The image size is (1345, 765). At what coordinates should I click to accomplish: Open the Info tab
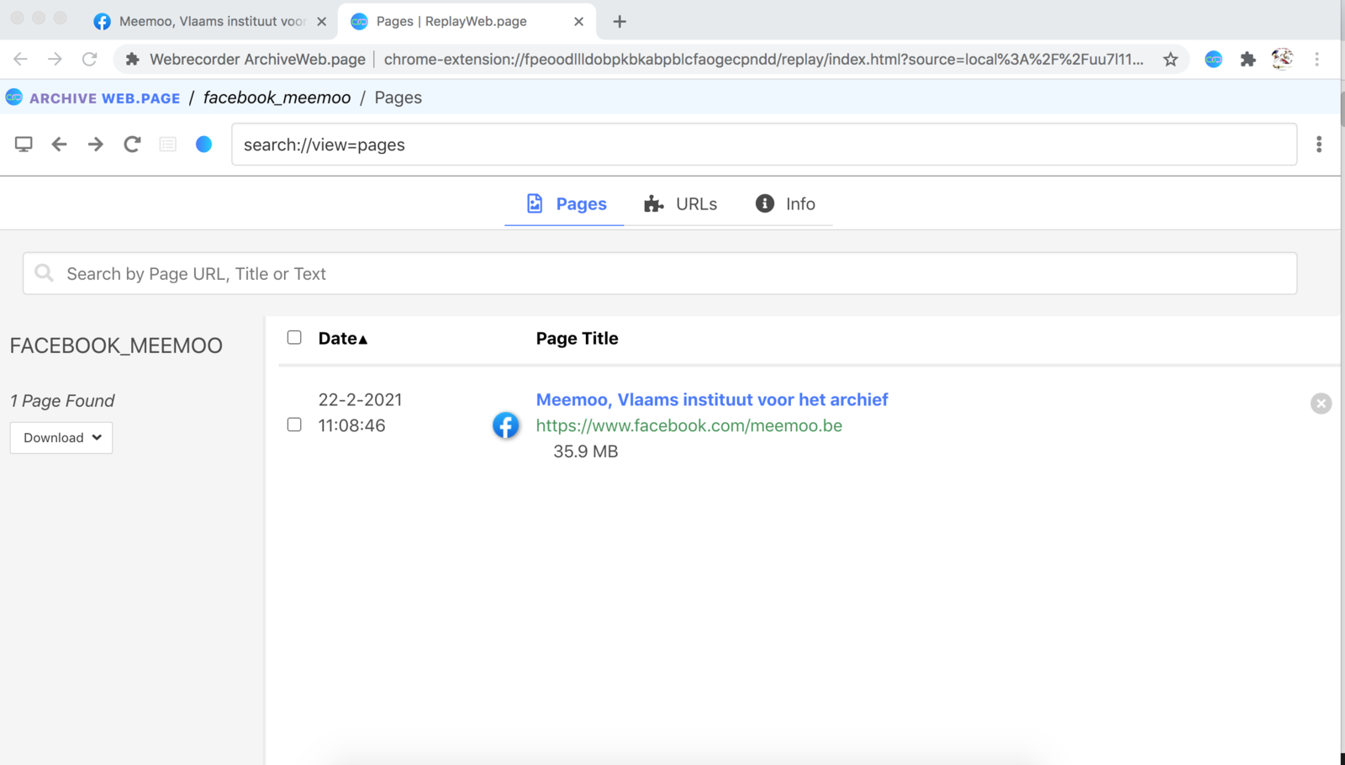click(x=786, y=204)
